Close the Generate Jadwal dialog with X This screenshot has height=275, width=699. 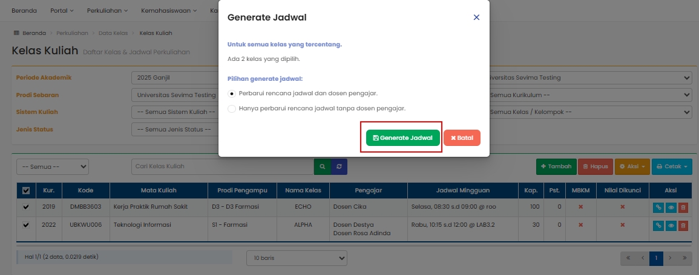click(476, 17)
